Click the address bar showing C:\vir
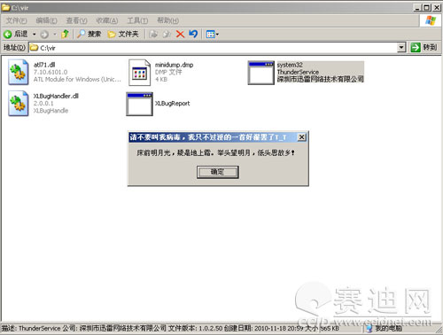 pos(217,48)
